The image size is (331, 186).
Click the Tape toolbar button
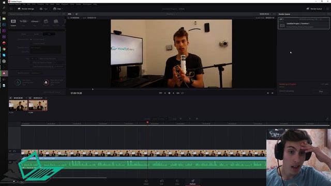pos(43,9)
